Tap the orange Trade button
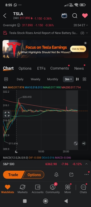This screenshot has width=91, height=207. [x=13, y=175]
